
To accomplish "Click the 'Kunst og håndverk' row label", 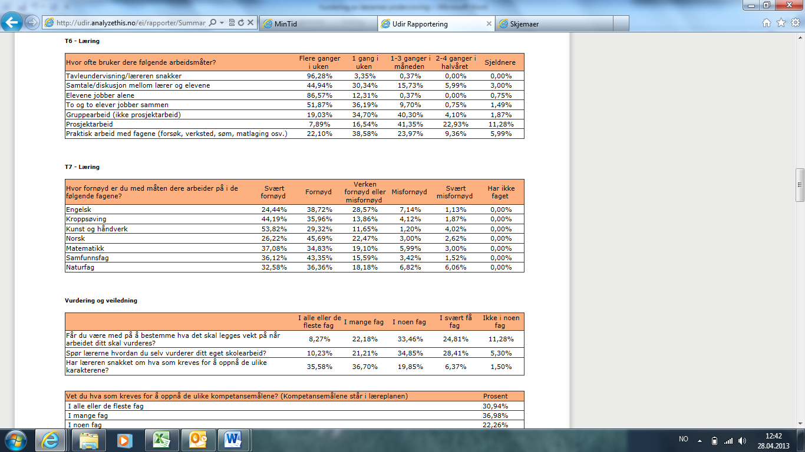I will pos(97,229).
